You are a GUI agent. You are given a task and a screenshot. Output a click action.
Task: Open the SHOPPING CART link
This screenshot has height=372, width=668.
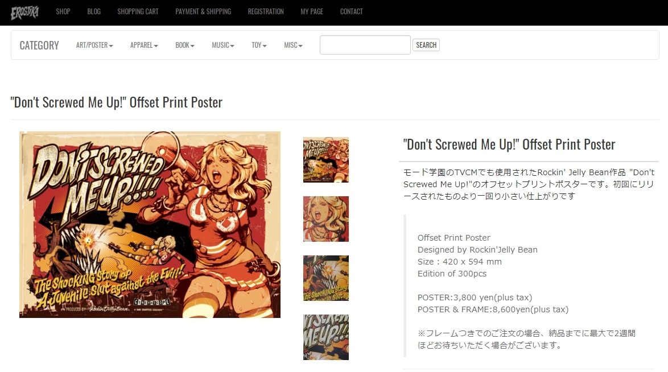[138, 11]
